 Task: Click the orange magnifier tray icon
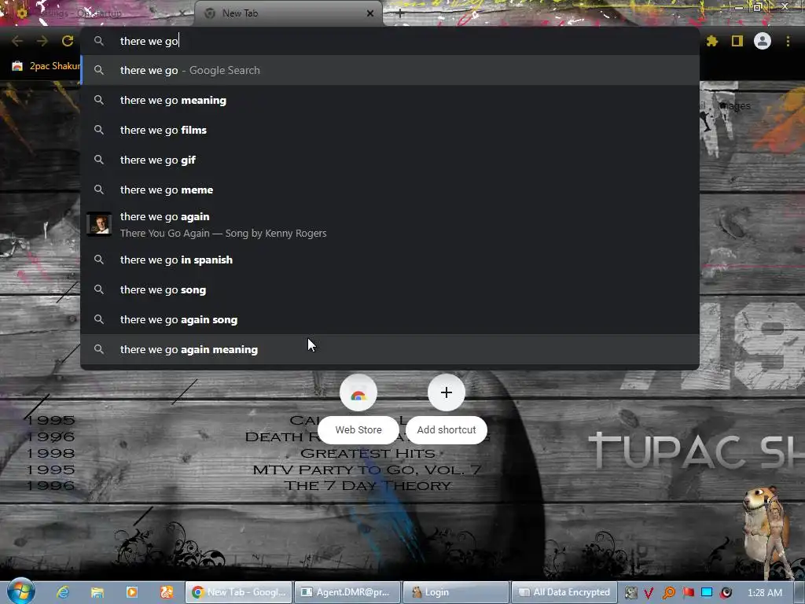click(x=669, y=593)
